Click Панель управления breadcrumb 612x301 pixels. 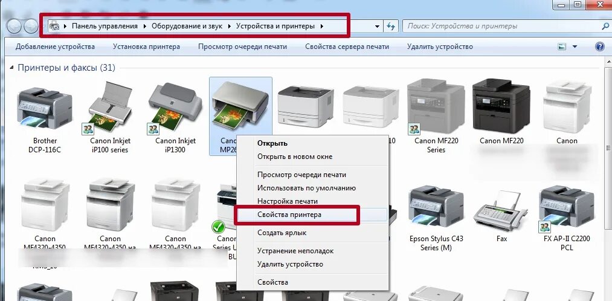[105, 26]
